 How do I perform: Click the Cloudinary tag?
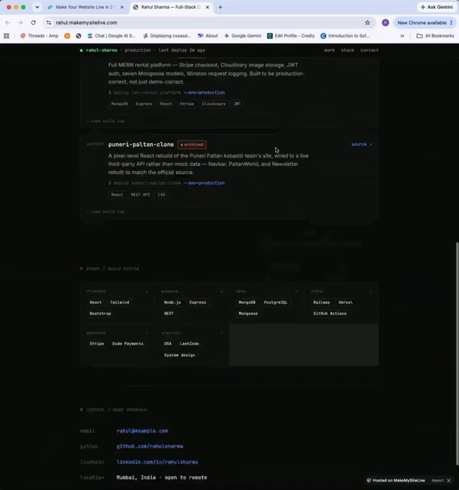tap(214, 104)
